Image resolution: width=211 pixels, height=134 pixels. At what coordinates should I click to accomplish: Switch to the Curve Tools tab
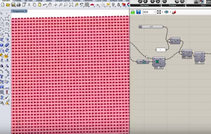pos(101,1)
